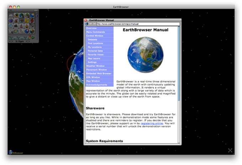Screen dimensions: 242x165
Task: Toggle the red tower icon
Action: (21, 26)
